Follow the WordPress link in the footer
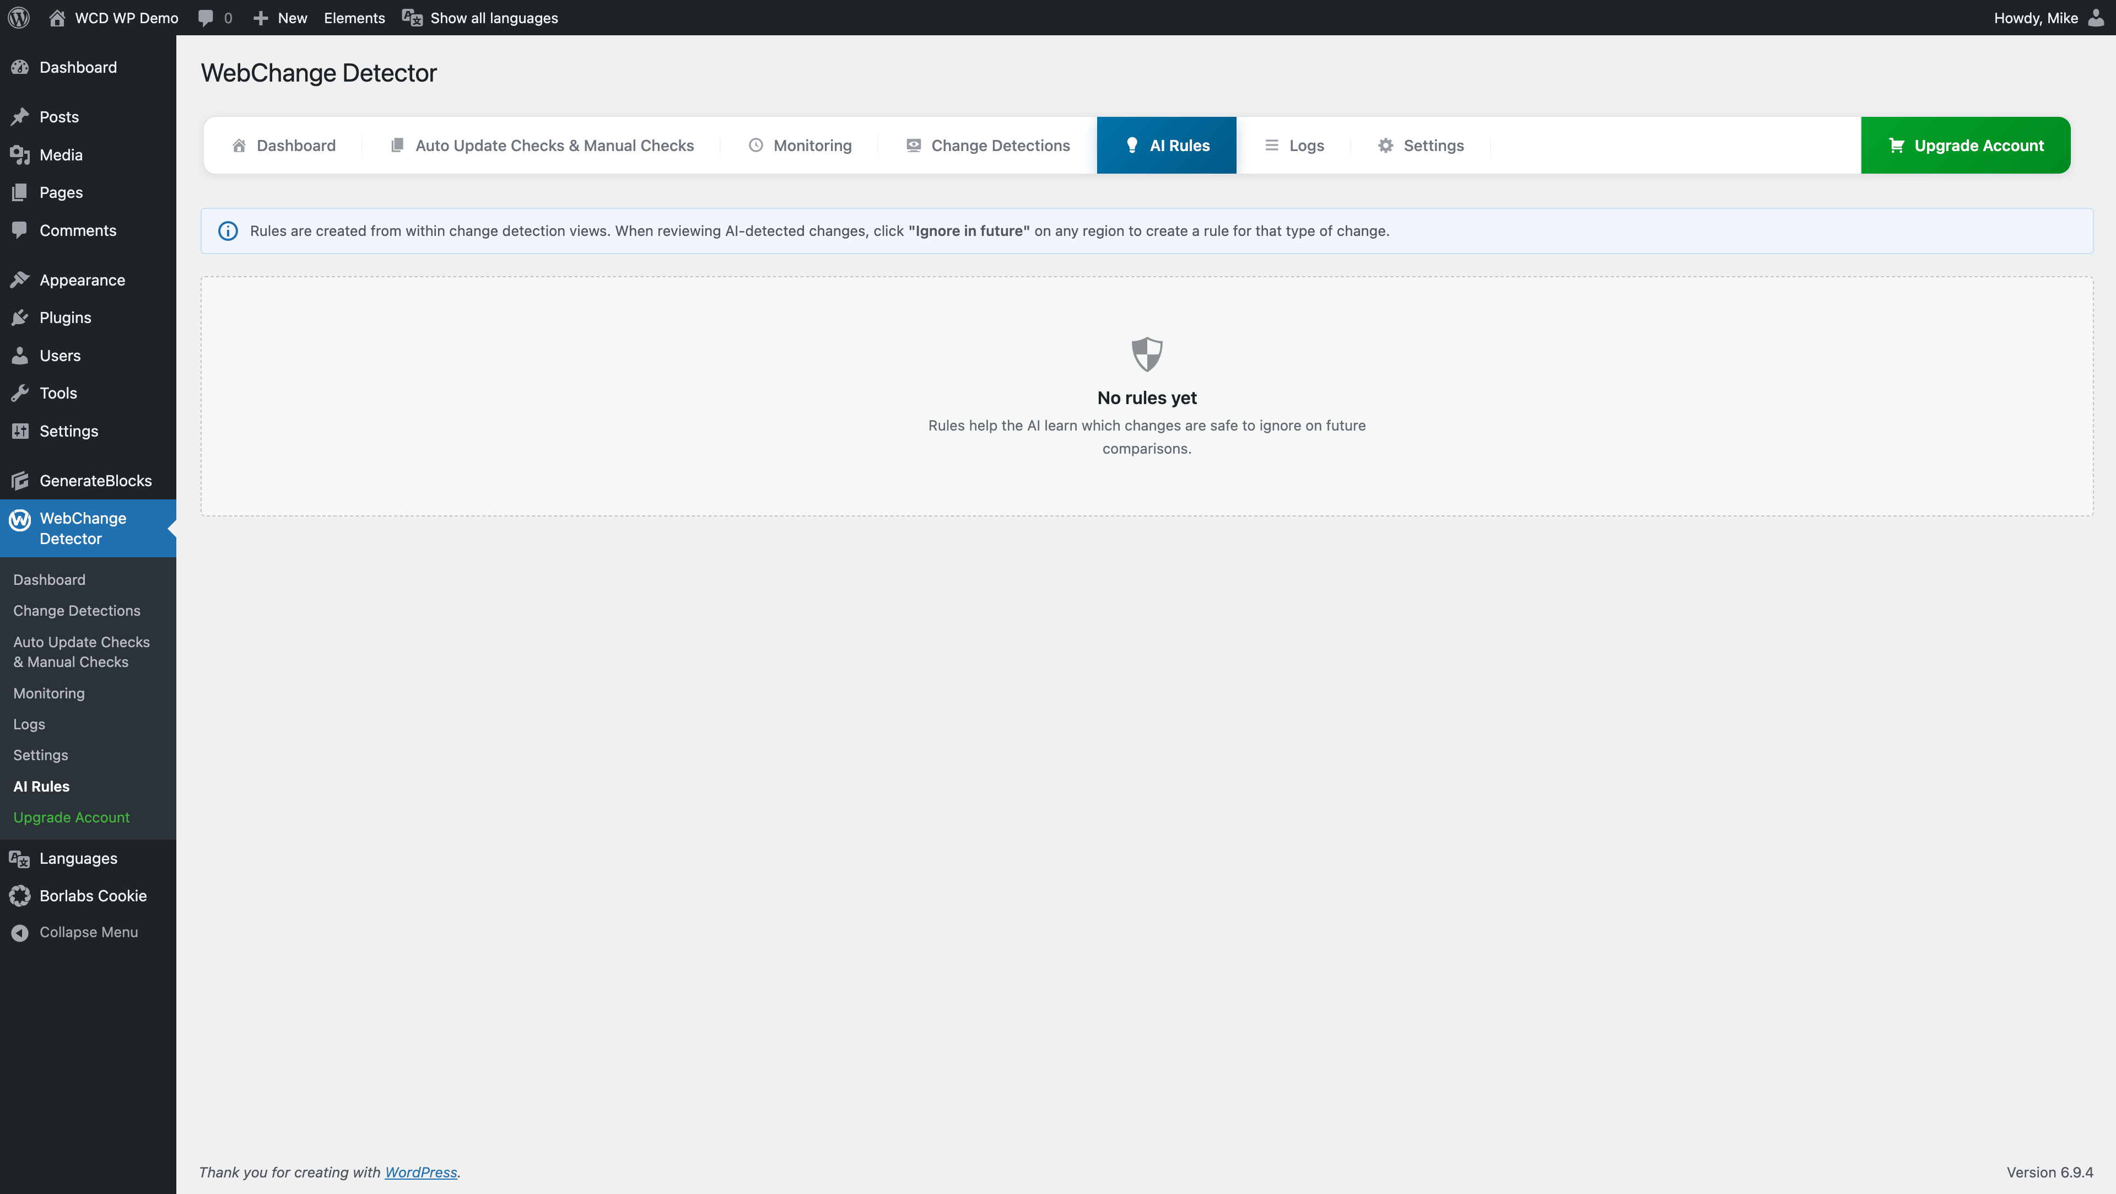This screenshot has height=1194, width=2116. click(x=420, y=1173)
